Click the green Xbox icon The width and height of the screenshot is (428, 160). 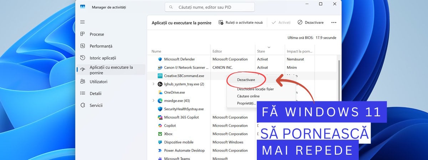tap(160, 134)
